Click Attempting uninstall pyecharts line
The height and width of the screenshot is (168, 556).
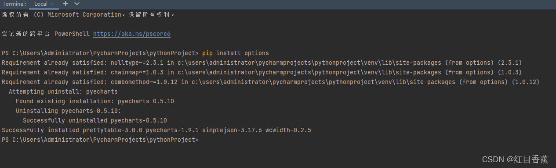(63, 91)
